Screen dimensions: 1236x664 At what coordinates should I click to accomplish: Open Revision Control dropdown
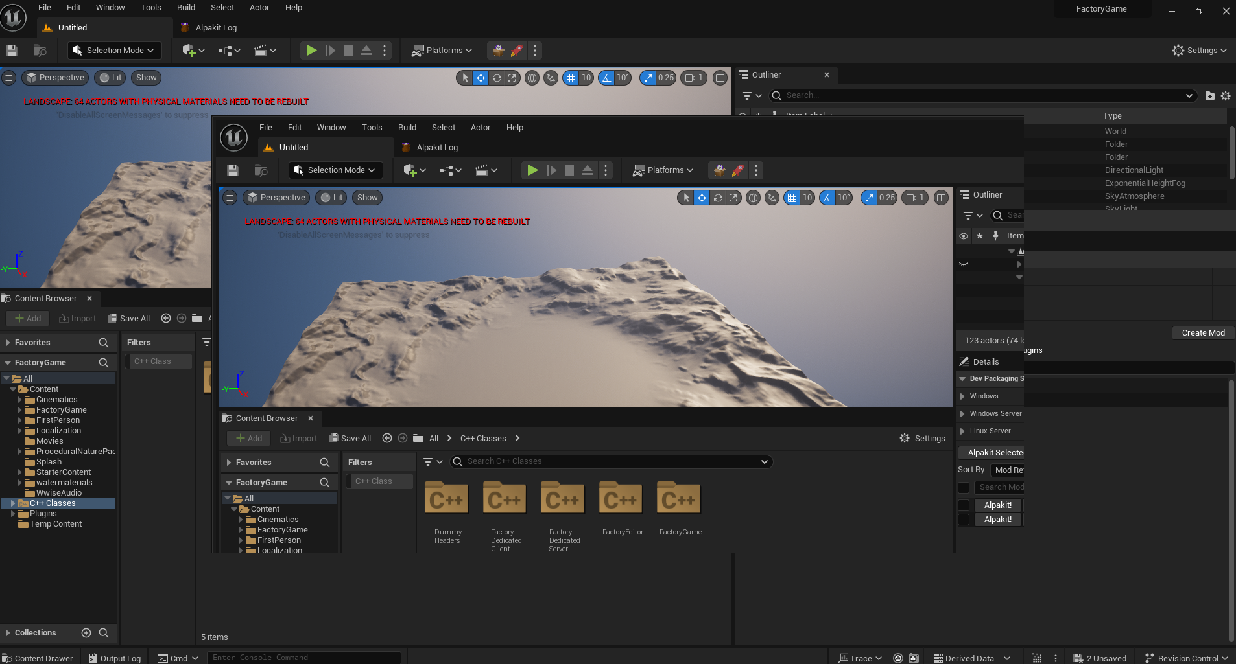point(1187,658)
